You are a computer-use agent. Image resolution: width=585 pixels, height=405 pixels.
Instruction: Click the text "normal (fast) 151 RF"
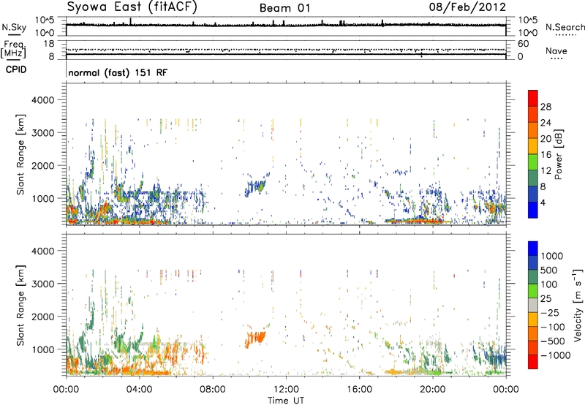[118, 72]
